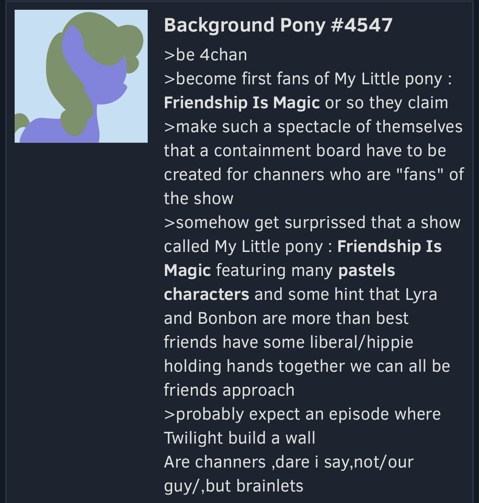Click the '>make such a spectacle' greentext line

click(314, 127)
